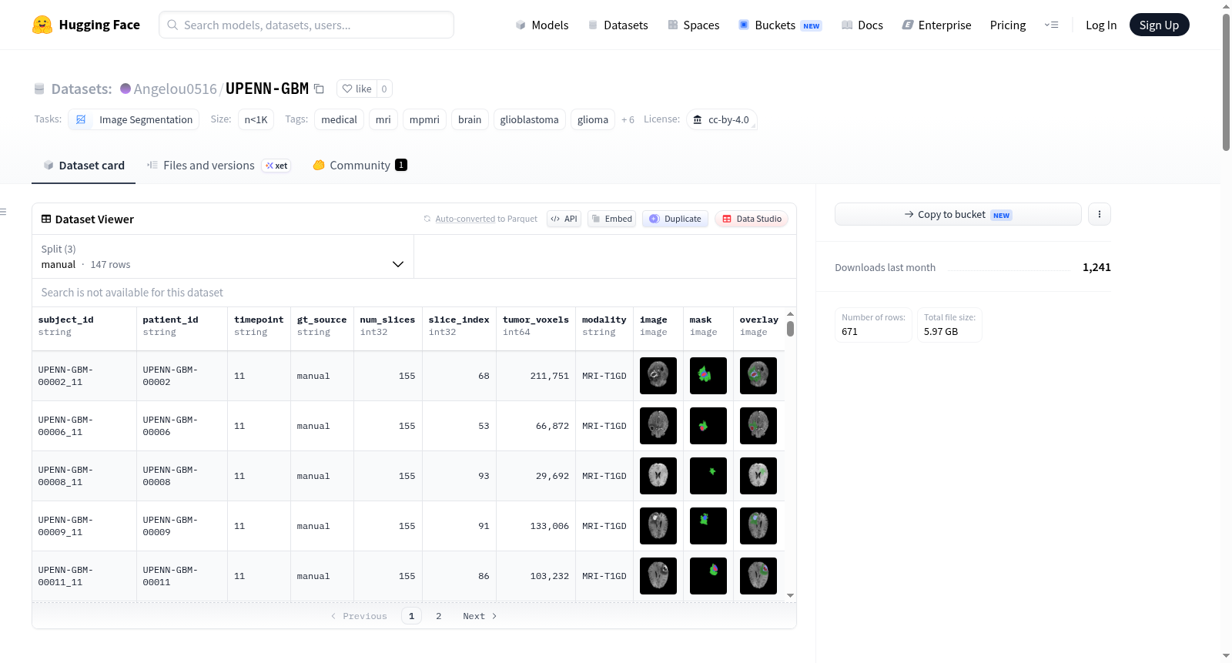Click the Sign Up button
Screen dimensions: 1232x663
pos(1159,25)
